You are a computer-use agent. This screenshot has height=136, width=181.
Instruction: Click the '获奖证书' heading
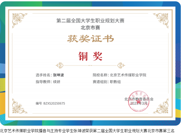[x=90, y=39]
